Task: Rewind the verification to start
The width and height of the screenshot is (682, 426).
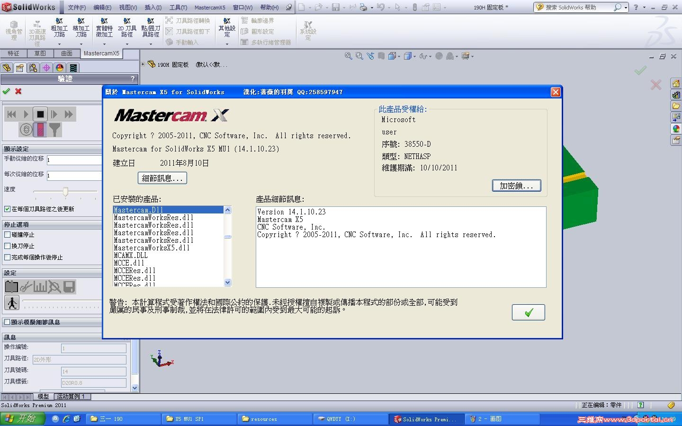Action: point(12,114)
